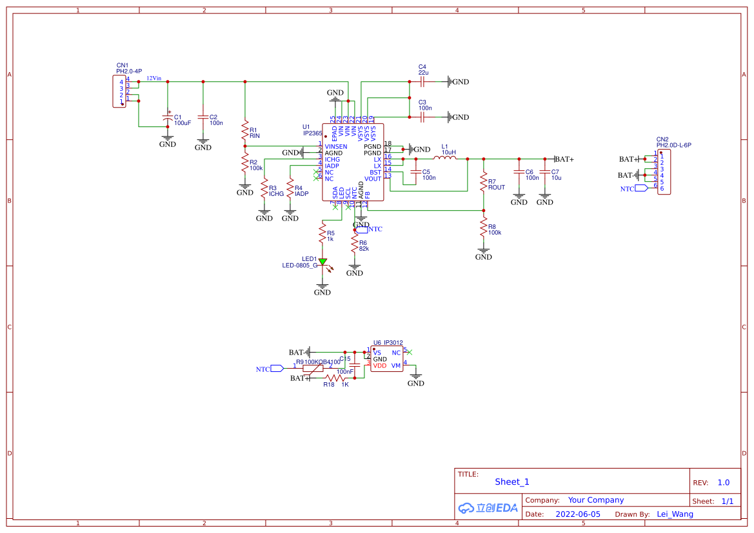754x533 pixels.
Task: Select the CN2 PH2.0D-L-6P connector symbol
Action: click(x=664, y=171)
